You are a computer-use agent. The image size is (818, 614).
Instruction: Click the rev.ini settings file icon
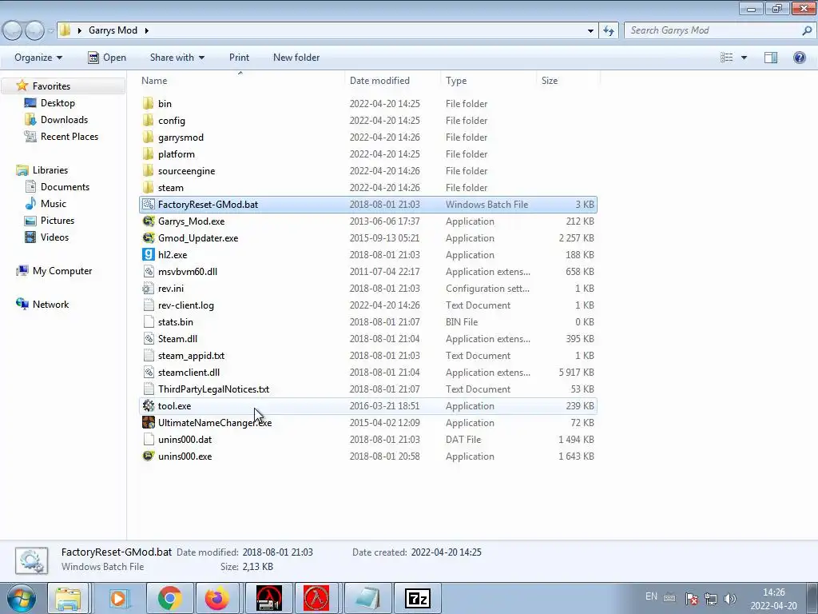(148, 288)
